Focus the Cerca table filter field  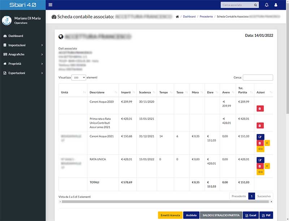tap(258, 78)
